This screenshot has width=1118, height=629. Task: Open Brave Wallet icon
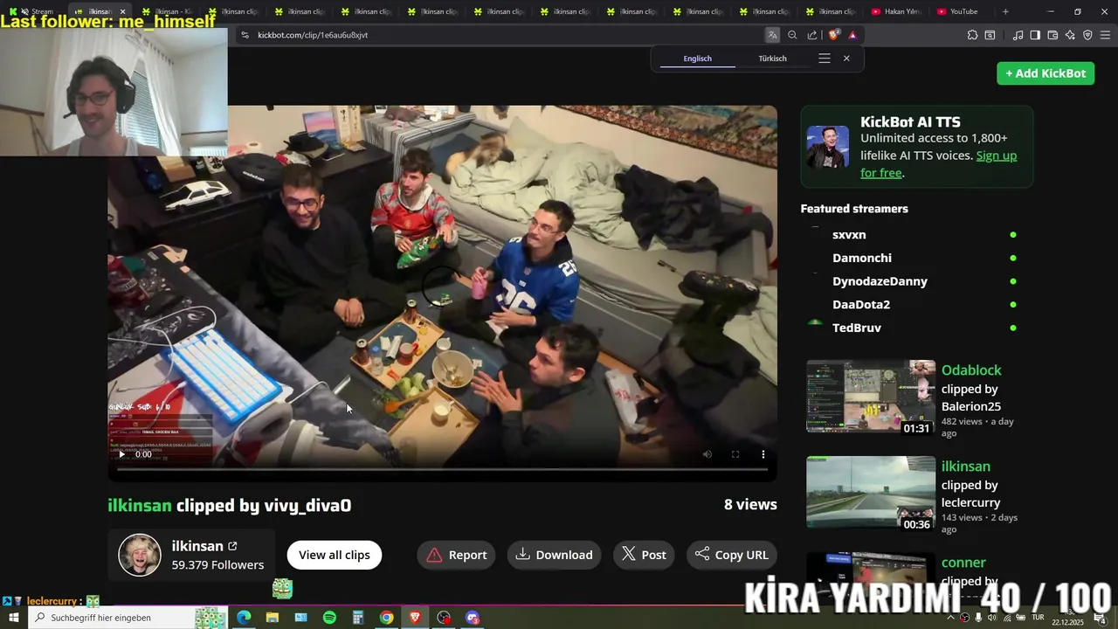coord(1052,35)
